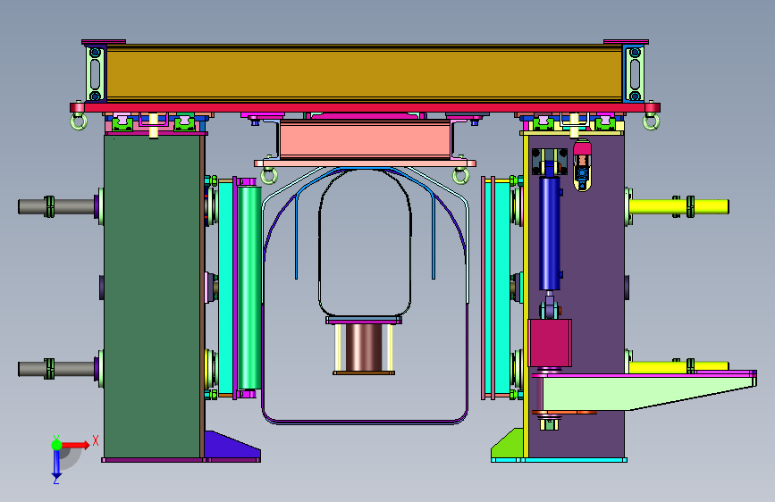Select the large gold top beam
This screenshot has width=775, height=502.
[x=365, y=73]
